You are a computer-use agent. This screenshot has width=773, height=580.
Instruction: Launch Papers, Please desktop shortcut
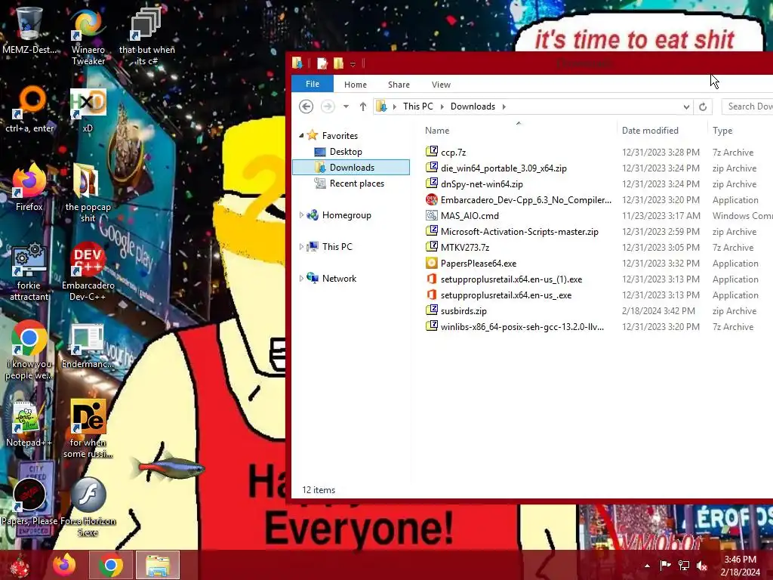pos(29,501)
